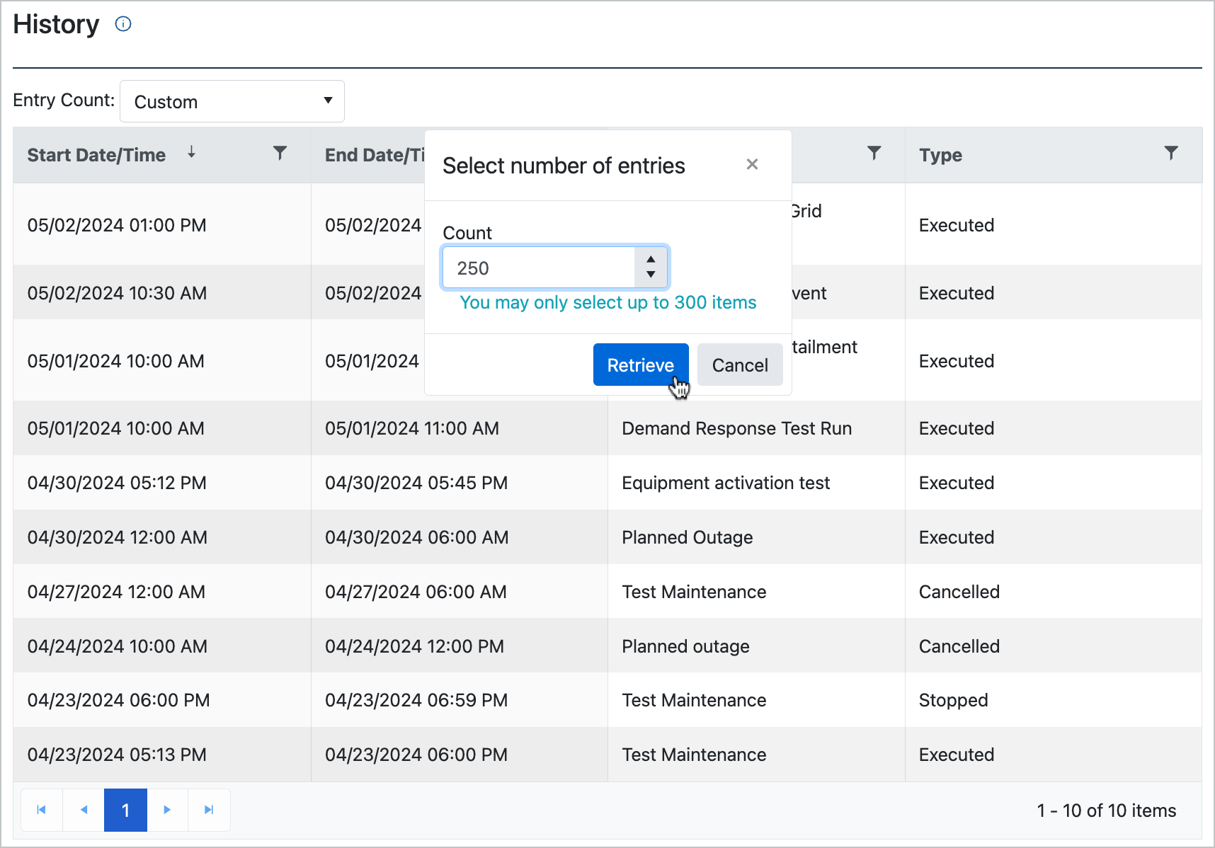Image resolution: width=1215 pixels, height=848 pixels.
Task: Click the History info icon
Action: click(x=123, y=24)
